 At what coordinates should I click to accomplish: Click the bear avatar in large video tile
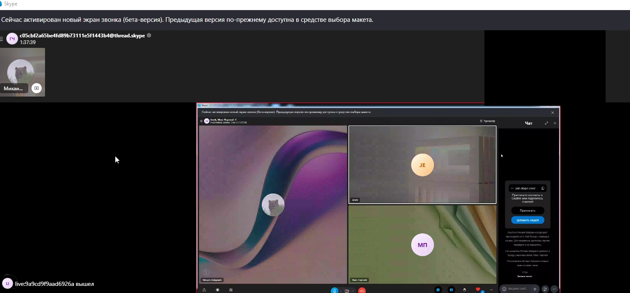point(273,205)
